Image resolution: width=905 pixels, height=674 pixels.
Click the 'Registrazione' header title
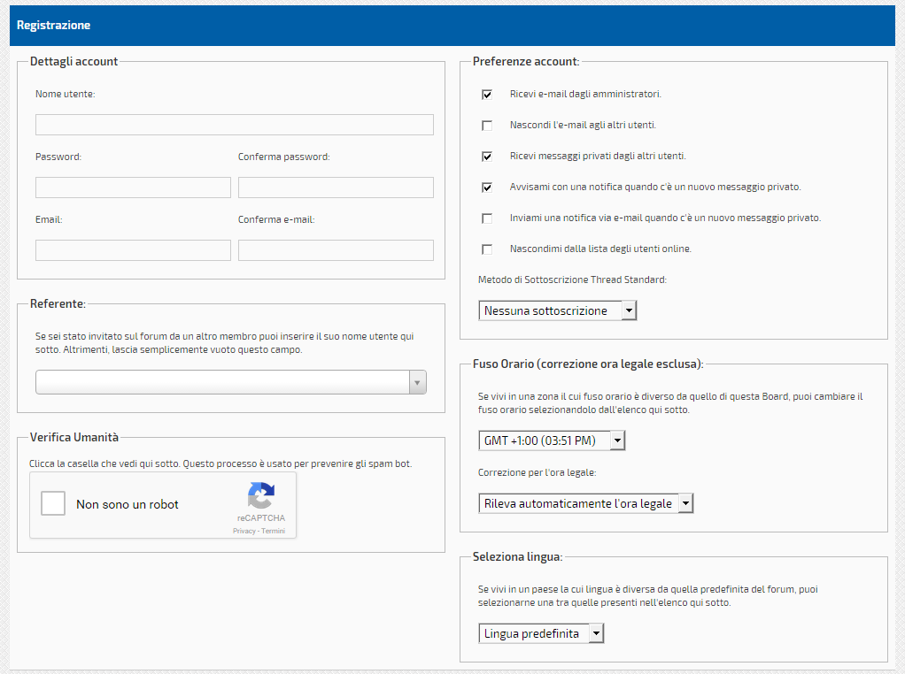pyautogui.click(x=54, y=26)
